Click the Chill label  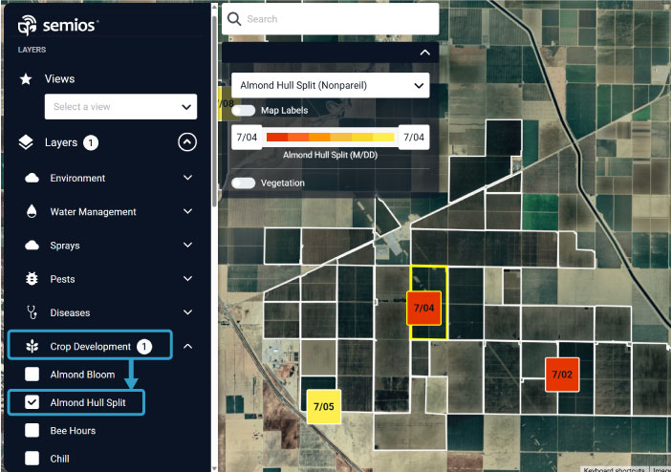click(59, 459)
